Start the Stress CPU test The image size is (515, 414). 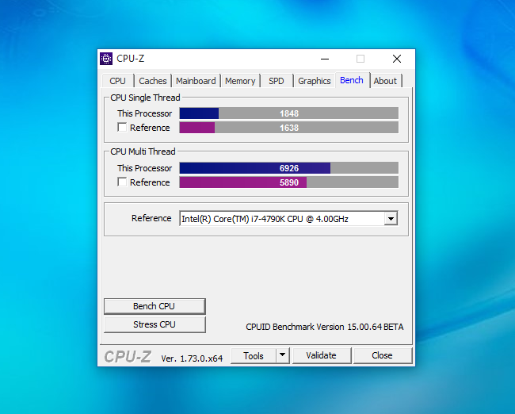(154, 324)
